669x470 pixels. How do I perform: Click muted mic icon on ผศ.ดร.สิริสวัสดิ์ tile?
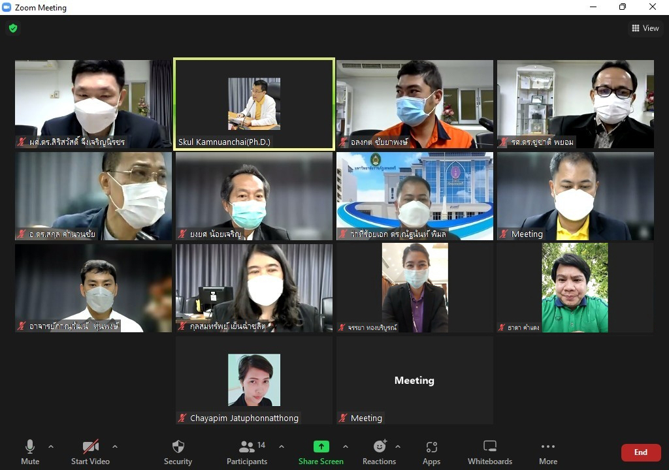point(22,142)
